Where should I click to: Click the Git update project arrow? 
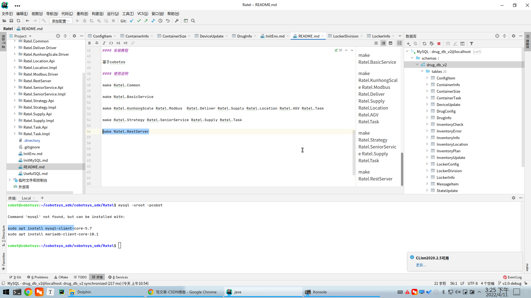(132, 21)
